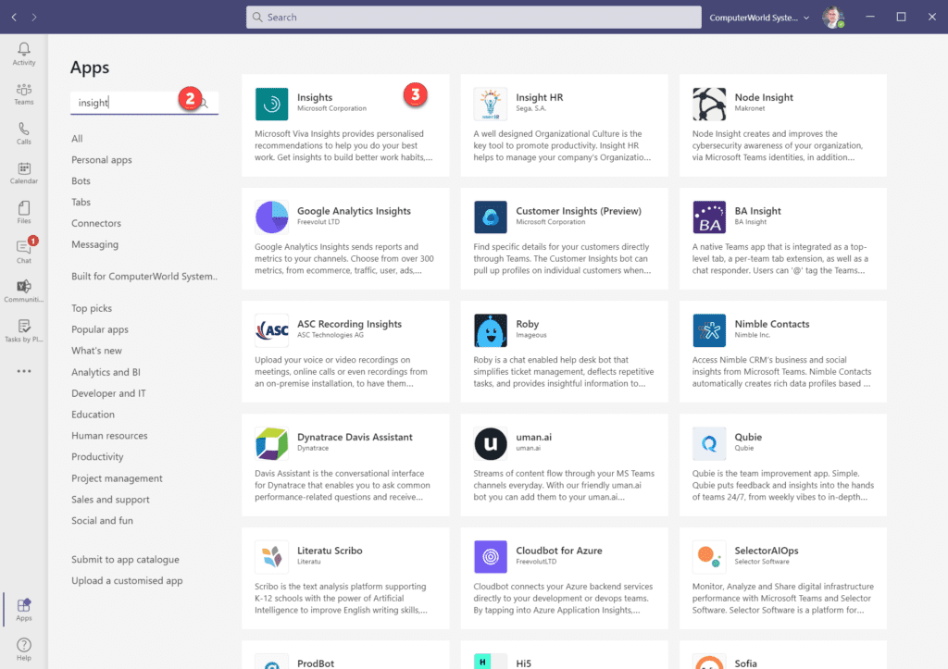This screenshot has width=948, height=669.
Task: Click the Insights app icon
Action: tap(271, 104)
